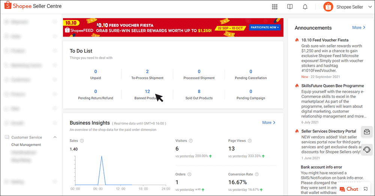This screenshot has height=196, width=375.
Task: Expand the Shopee Seller account dropdown
Action: [370, 7]
